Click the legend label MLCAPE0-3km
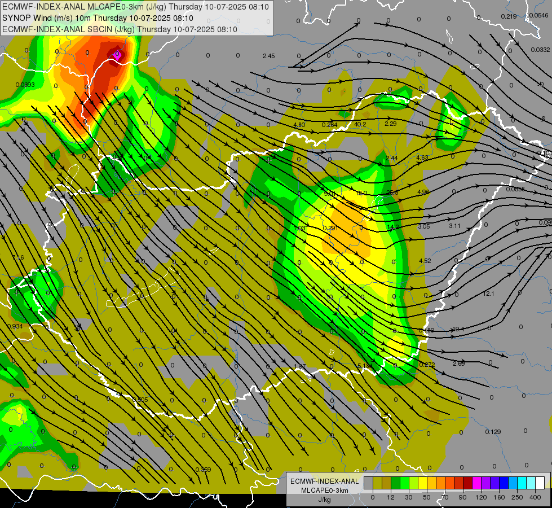The image size is (552, 508). pos(325,491)
